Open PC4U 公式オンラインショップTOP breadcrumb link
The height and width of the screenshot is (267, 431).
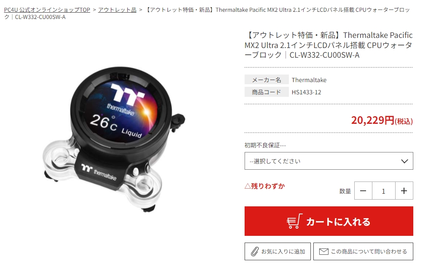click(47, 10)
